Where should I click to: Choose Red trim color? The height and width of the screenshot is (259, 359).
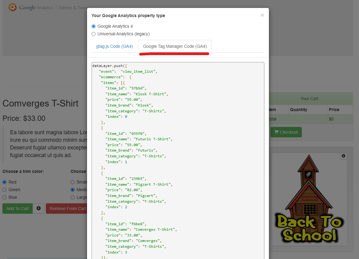pos(4,182)
